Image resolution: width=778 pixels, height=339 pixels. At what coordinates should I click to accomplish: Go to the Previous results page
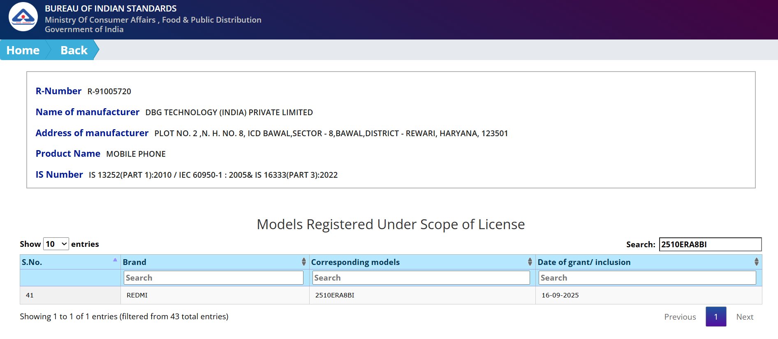pyautogui.click(x=680, y=317)
